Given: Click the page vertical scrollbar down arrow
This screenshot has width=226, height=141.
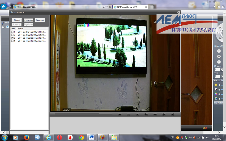Looking at the screenshot, I should [224, 127].
